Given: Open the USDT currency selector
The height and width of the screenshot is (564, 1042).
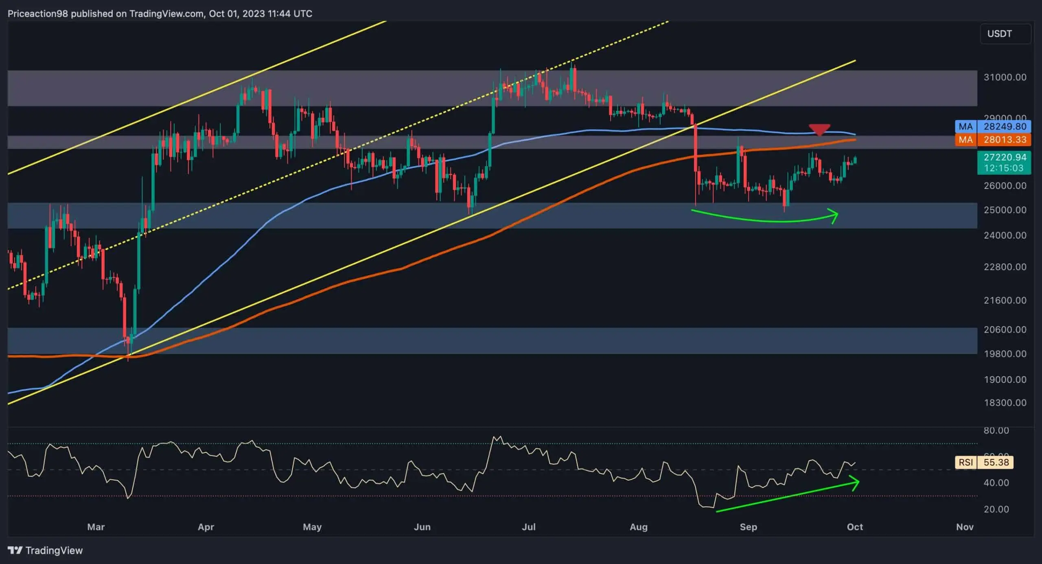Looking at the screenshot, I should (1005, 33).
